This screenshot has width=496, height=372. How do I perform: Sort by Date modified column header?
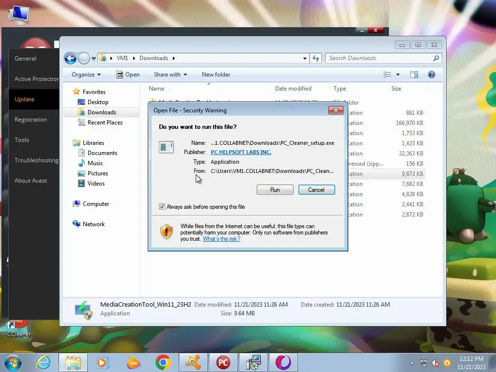300,89
